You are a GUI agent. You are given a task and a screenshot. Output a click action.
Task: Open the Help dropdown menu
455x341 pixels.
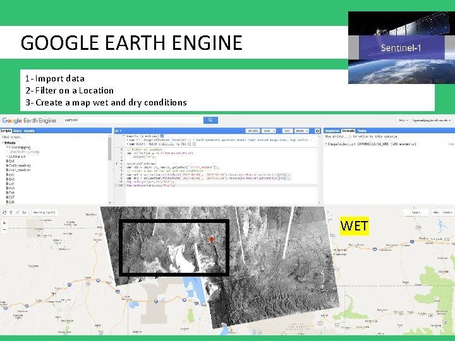[x=404, y=120]
